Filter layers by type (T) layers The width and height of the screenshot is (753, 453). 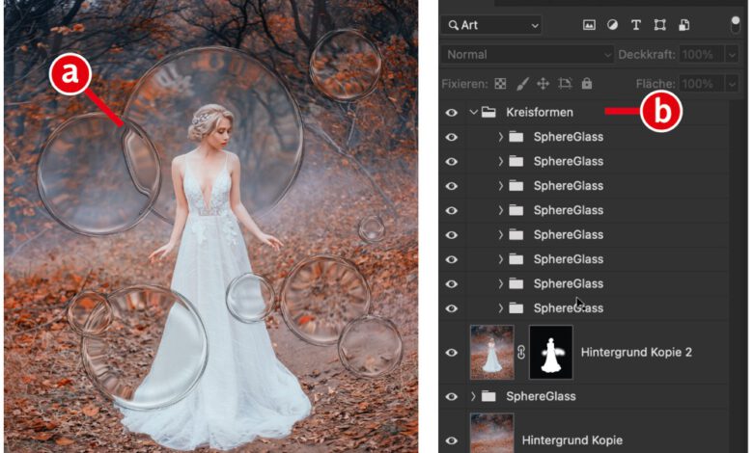tap(636, 25)
